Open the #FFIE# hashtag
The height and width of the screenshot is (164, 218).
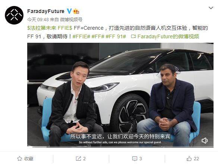coord(81,36)
